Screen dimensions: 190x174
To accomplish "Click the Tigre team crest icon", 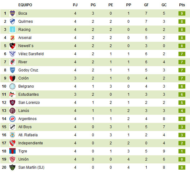I will 12,151.
